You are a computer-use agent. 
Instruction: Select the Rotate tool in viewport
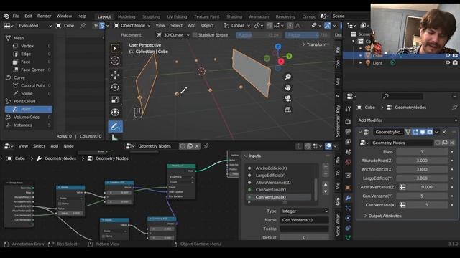click(115, 87)
